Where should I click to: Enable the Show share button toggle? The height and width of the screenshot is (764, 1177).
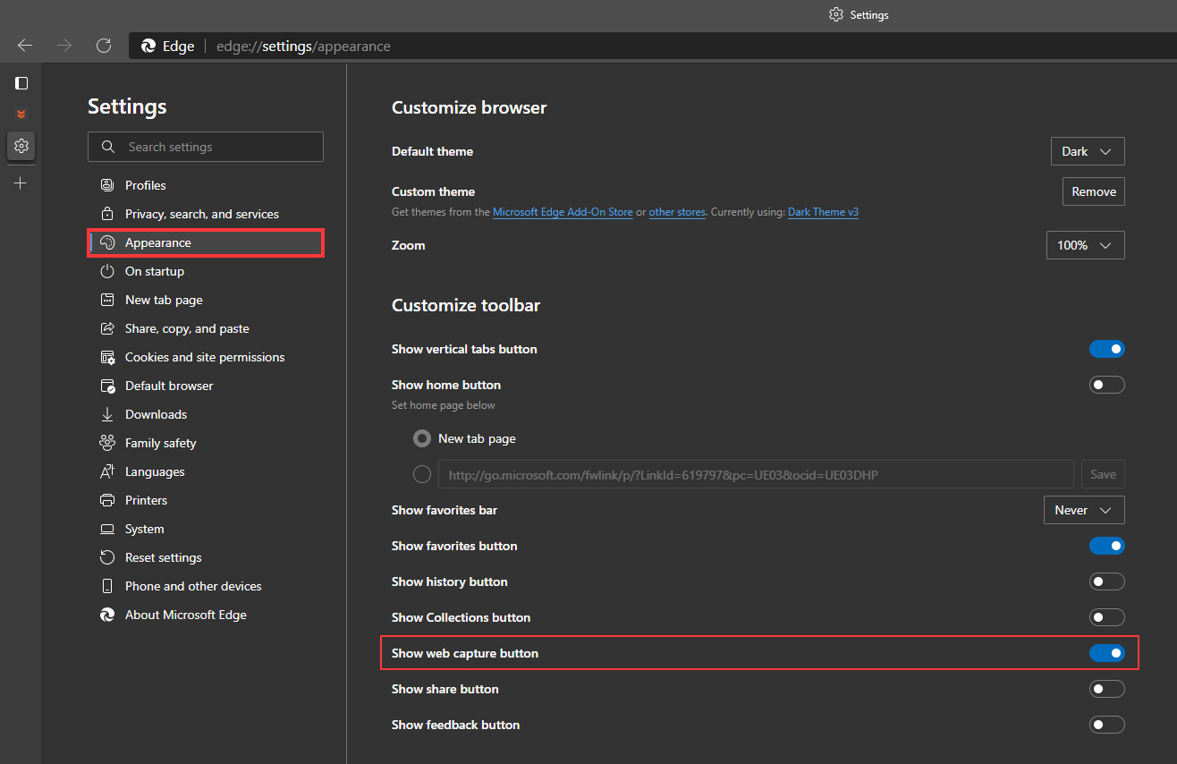1106,689
